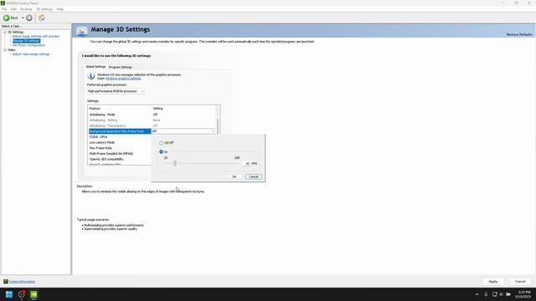Image resolution: width=536 pixels, height=301 pixels.
Task: Open Windows graphics settings link
Action: (123, 79)
